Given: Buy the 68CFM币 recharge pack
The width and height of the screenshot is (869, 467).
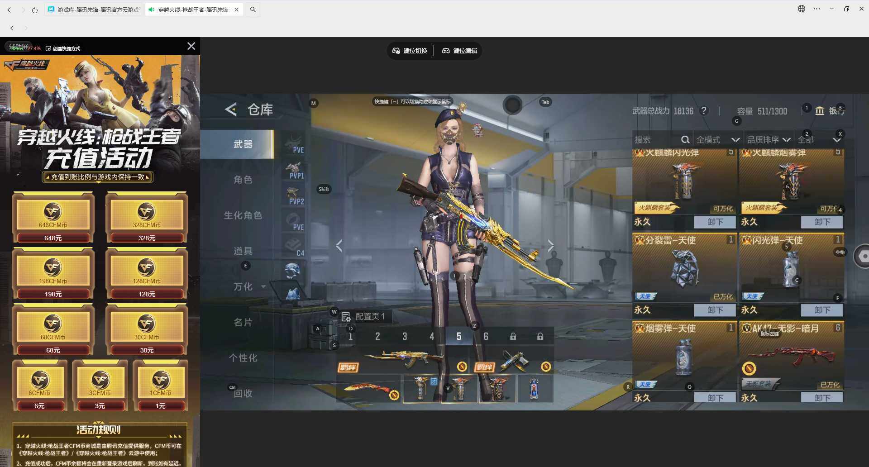Looking at the screenshot, I should click(53, 330).
